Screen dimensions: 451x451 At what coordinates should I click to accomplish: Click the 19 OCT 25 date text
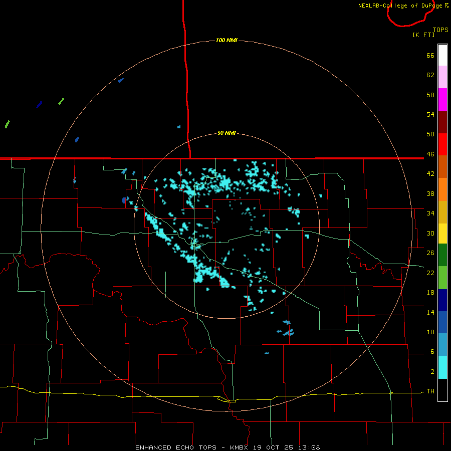(x=273, y=447)
